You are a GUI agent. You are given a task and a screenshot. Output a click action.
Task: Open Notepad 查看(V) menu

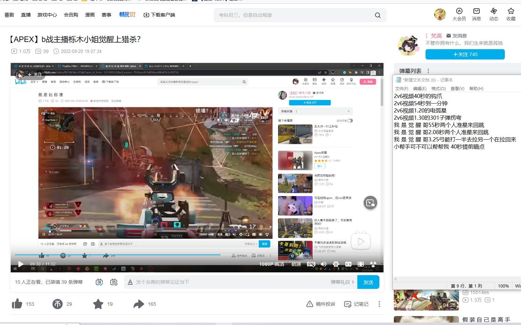(458, 89)
